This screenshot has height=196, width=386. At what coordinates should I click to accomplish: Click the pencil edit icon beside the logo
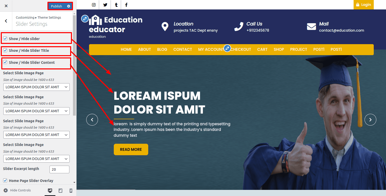point(85,19)
